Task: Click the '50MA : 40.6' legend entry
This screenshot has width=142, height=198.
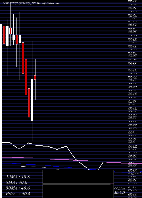Action: [18, 188]
